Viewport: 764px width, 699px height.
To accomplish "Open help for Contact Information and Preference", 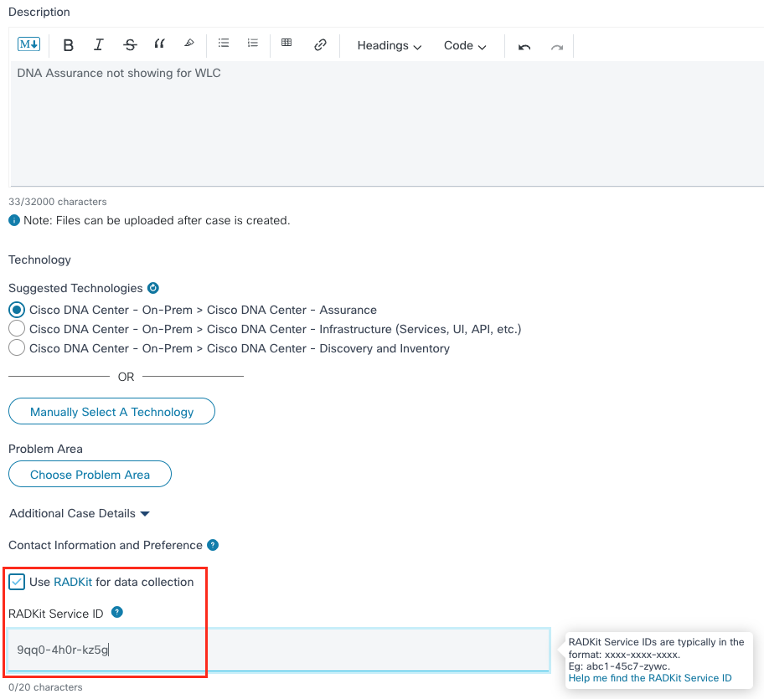I will 213,545.
